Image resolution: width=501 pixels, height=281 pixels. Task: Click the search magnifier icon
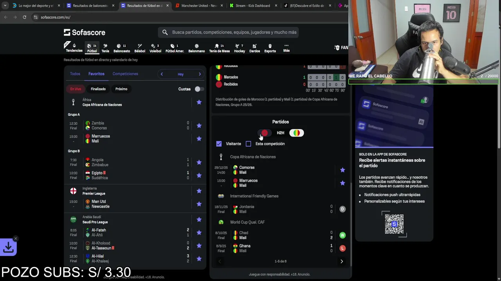tap(165, 32)
